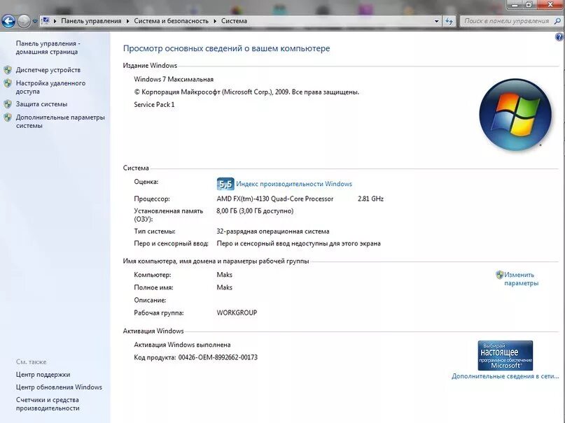Open Центр поддержки link

click(43, 375)
